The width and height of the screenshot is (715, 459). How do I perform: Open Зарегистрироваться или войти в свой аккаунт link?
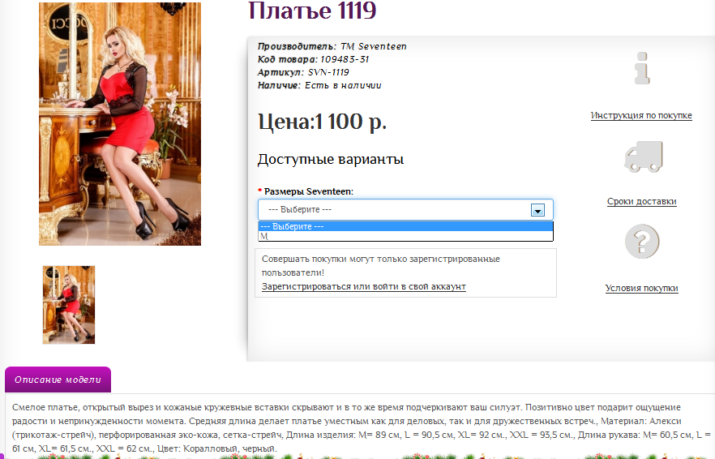(x=363, y=286)
